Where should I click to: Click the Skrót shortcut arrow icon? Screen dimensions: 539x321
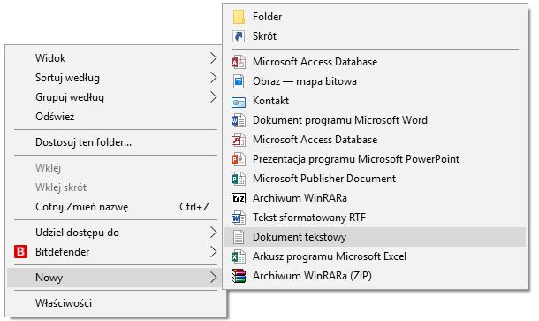[239, 35]
